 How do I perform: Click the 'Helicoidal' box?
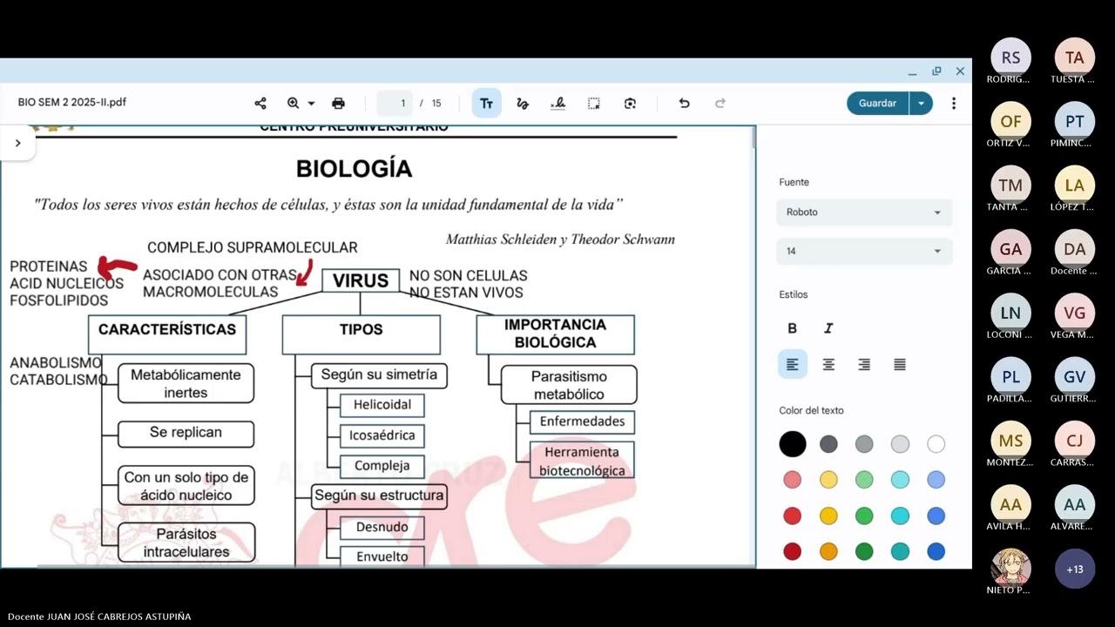[x=382, y=405]
